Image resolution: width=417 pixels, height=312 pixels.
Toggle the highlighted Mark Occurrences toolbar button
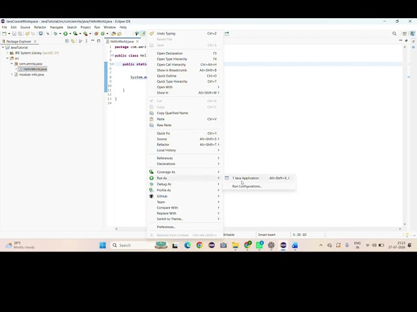click(143, 34)
